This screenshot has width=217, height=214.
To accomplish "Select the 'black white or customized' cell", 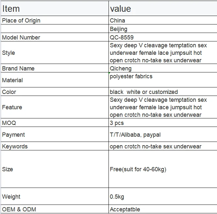I will click(163, 92).
